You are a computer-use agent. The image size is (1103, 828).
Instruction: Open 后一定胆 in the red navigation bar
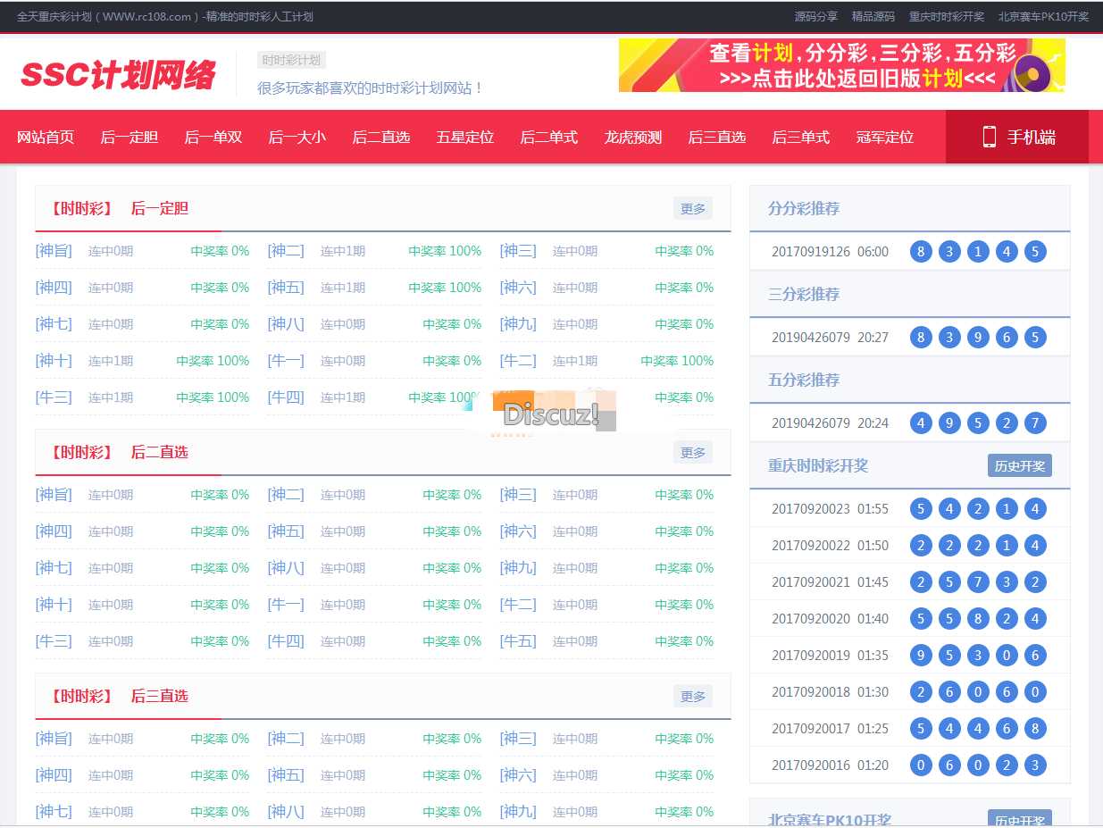click(130, 138)
